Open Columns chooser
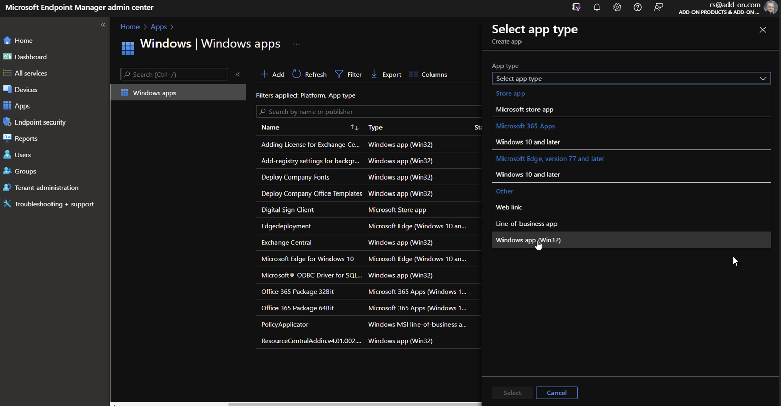This screenshot has height=406, width=781. tap(428, 74)
